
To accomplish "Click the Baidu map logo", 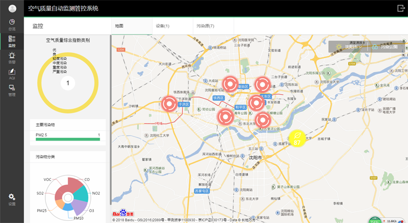I will click(123, 213).
